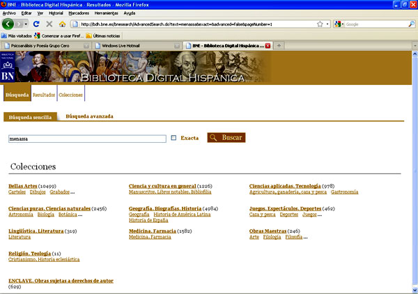Open Comenzar a usar Firefox bookmark

point(59,36)
